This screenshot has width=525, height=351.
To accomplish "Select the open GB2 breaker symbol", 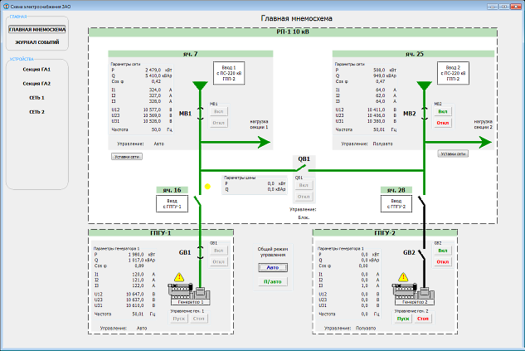I will [423, 254].
